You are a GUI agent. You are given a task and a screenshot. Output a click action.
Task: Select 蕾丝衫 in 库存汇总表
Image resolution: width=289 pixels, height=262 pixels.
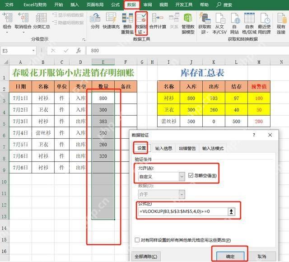(x=168, y=122)
